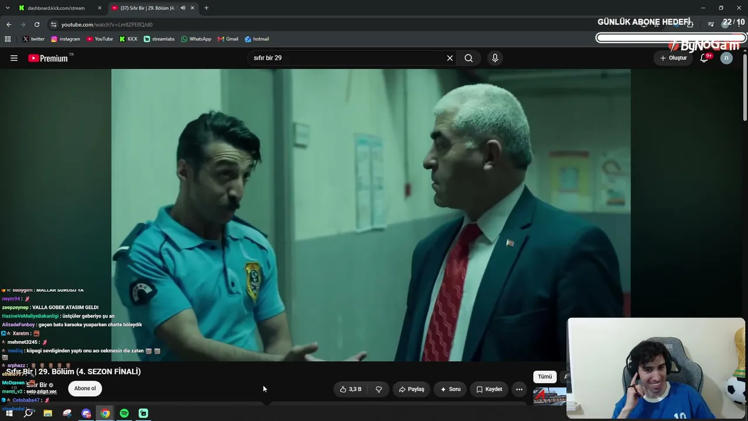
Task: Open Chrome media controls icon
Action: click(x=711, y=25)
